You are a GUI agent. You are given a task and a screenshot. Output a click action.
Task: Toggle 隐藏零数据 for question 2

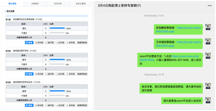coord(82,74)
